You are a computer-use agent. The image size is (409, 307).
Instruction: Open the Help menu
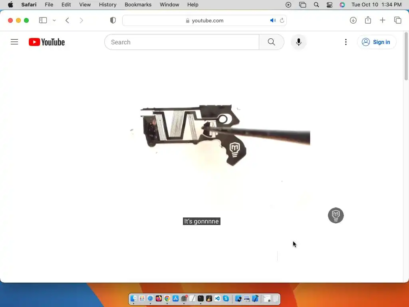point(193,4)
